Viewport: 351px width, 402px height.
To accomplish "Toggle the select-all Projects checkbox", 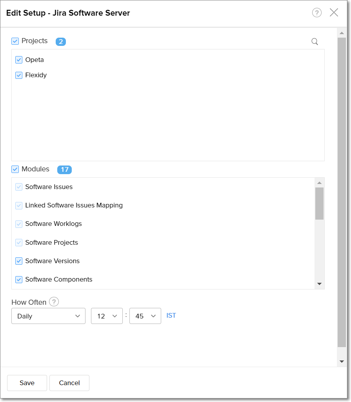I will [15, 41].
